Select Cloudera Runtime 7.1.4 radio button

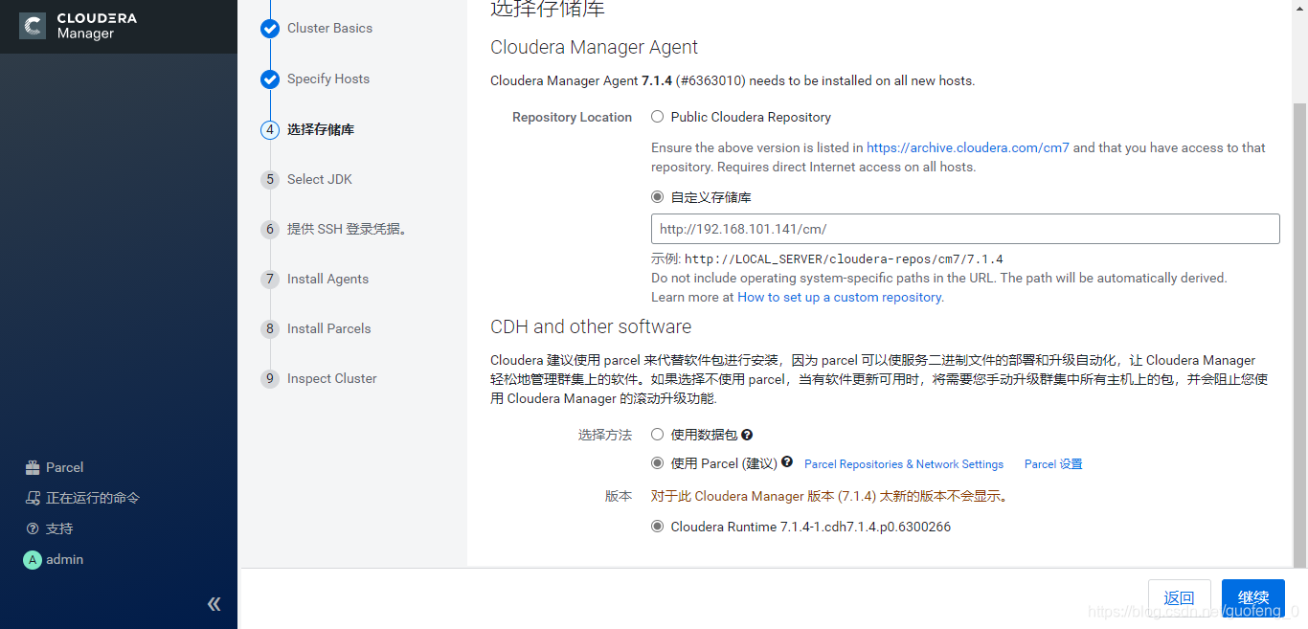(657, 526)
